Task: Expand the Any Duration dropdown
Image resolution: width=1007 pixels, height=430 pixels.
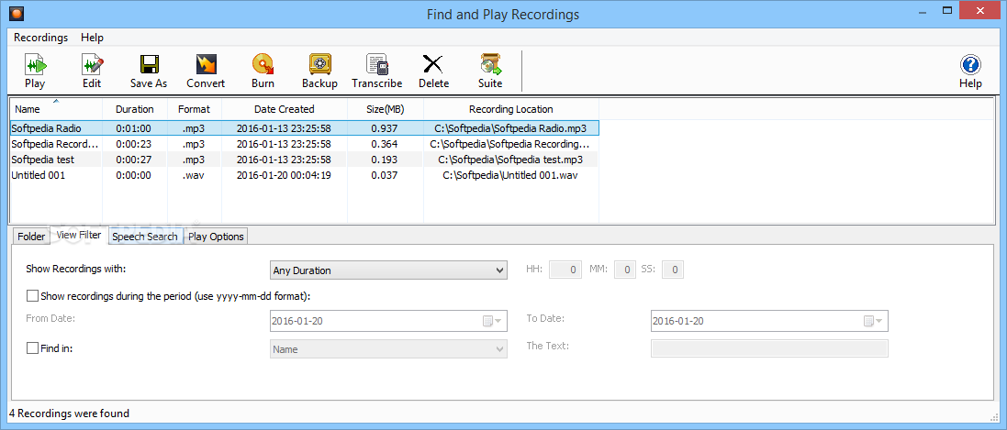Action: coord(388,270)
